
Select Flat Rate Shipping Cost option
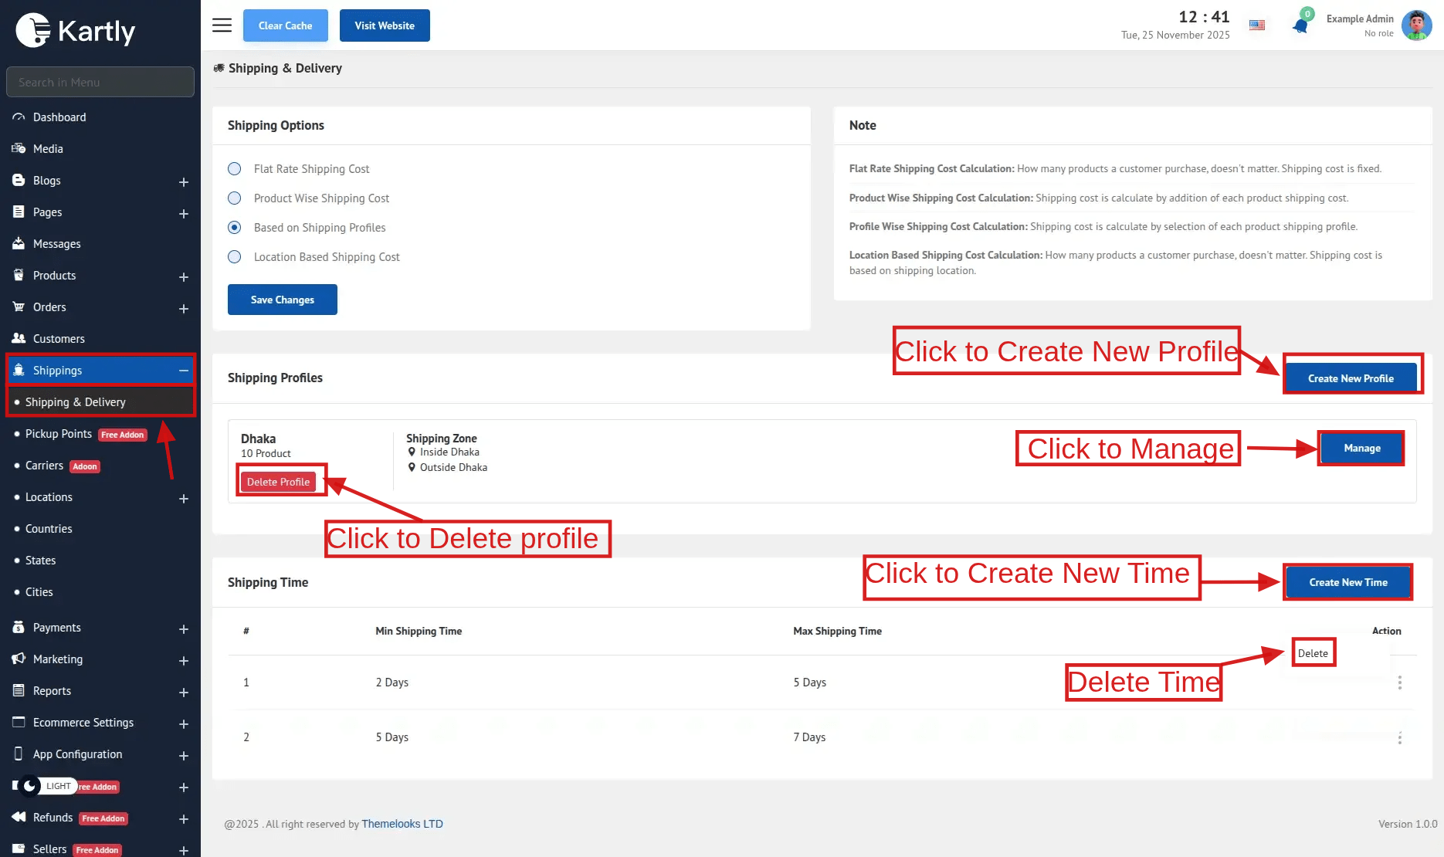pos(235,169)
